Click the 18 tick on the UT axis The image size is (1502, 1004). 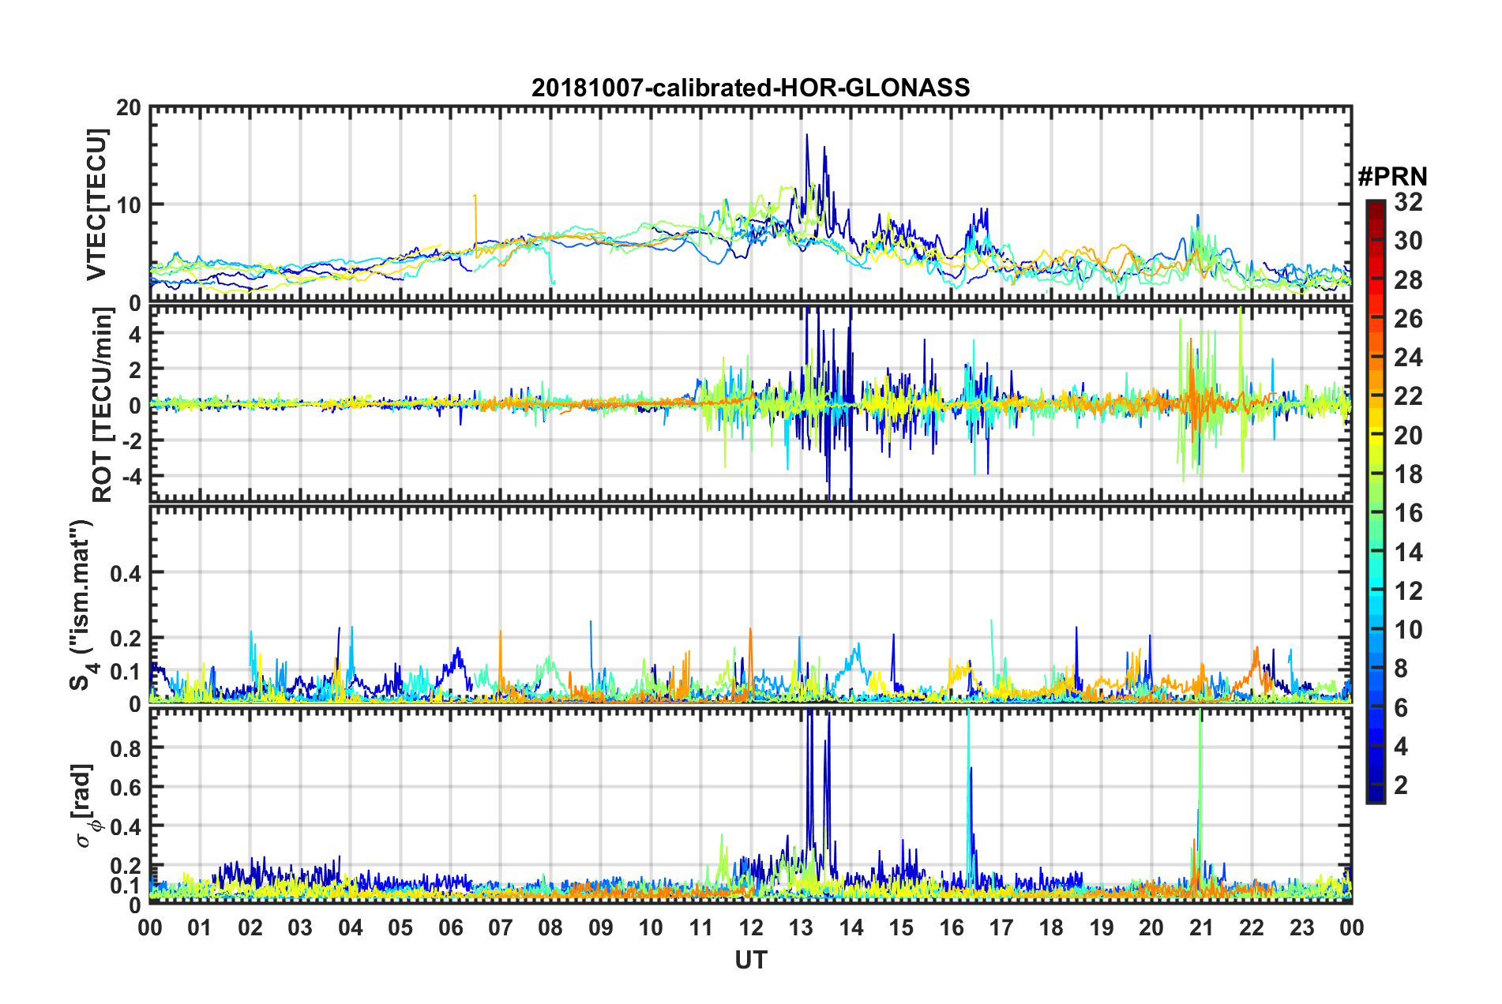(1051, 927)
